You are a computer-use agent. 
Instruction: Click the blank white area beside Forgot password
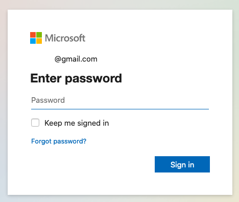point(147,141)
